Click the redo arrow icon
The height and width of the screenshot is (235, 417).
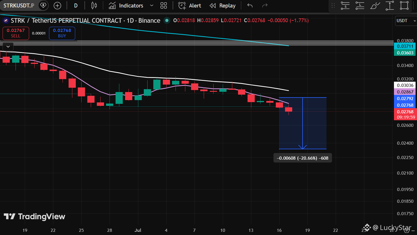click(265, 5)
